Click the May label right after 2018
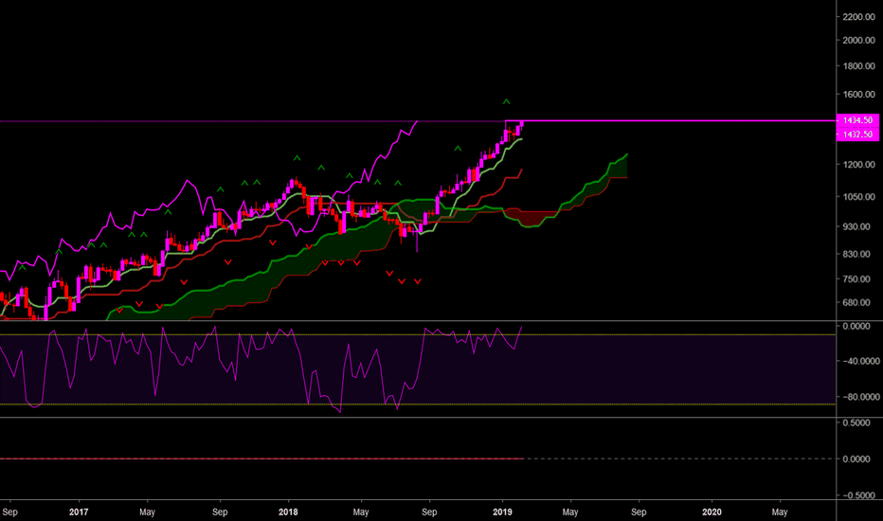This screenshot has height=521, width=883. 361,512
